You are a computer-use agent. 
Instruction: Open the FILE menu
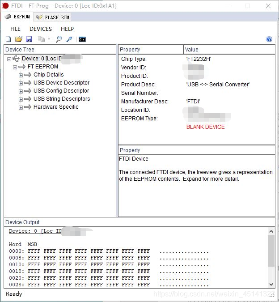pyautogui.click(x=15, y=29)
